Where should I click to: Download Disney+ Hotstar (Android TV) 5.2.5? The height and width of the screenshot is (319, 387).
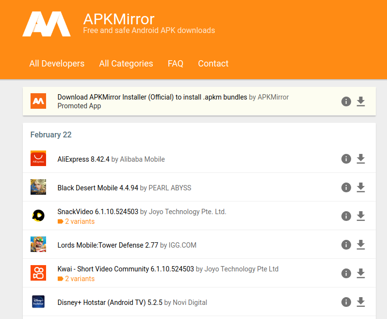(x=361, y=302)
